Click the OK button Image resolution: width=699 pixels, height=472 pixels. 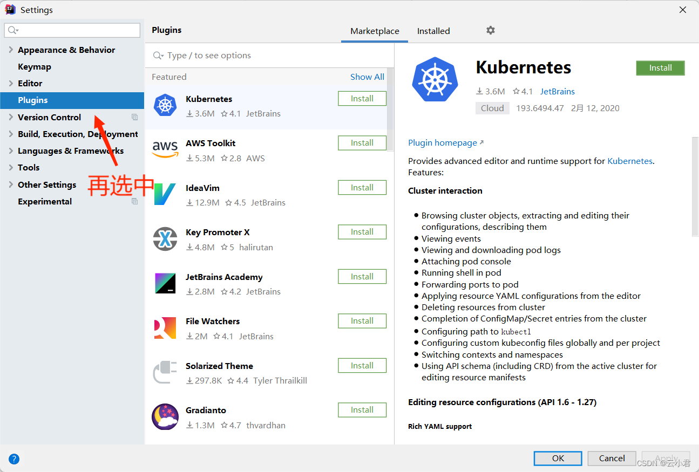pos(558,459)
